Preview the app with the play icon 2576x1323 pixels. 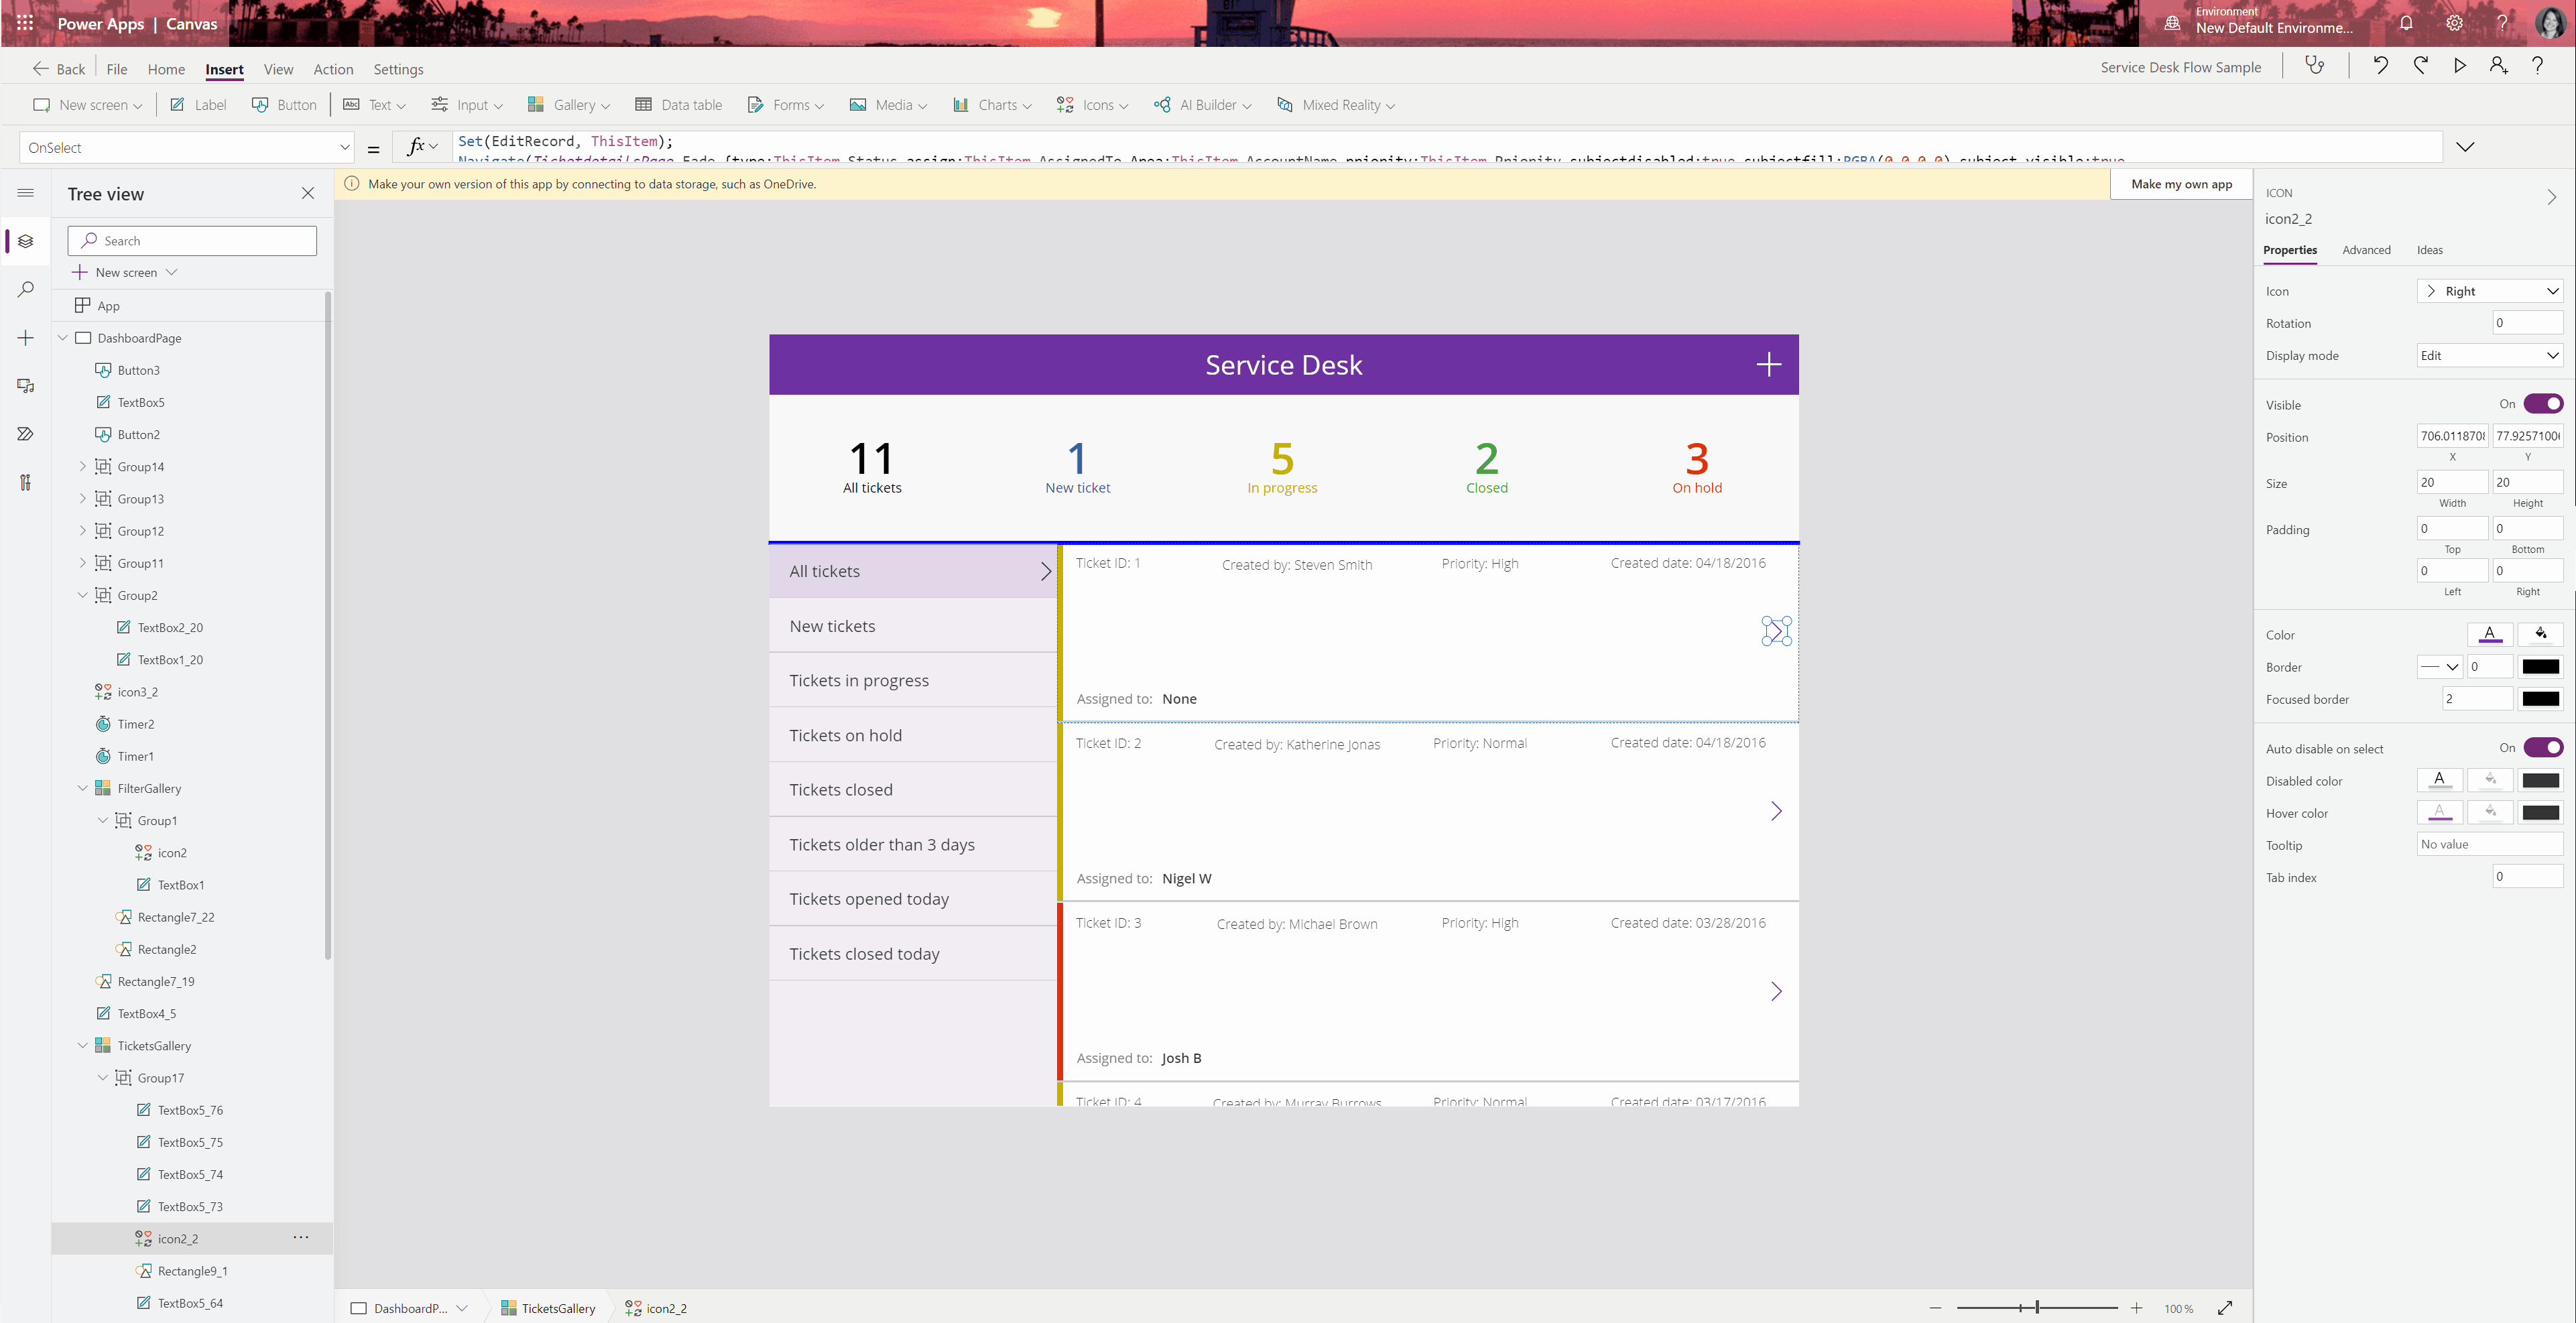(x=2460, y=66)
